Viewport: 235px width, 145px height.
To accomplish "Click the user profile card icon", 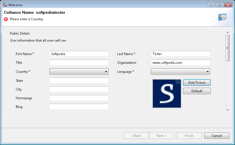I will tap(222, 17).
